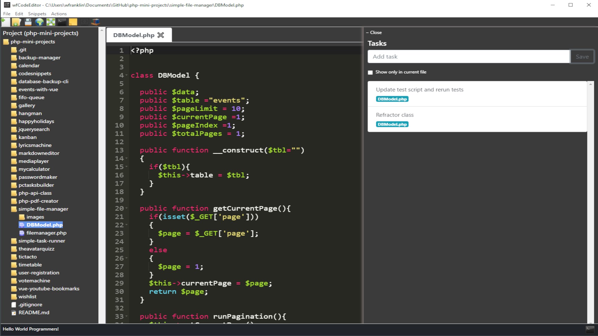This screenshot has height=336, width=598.
Task: Collapse fold arrow at line 20
Action: (126, 208)
